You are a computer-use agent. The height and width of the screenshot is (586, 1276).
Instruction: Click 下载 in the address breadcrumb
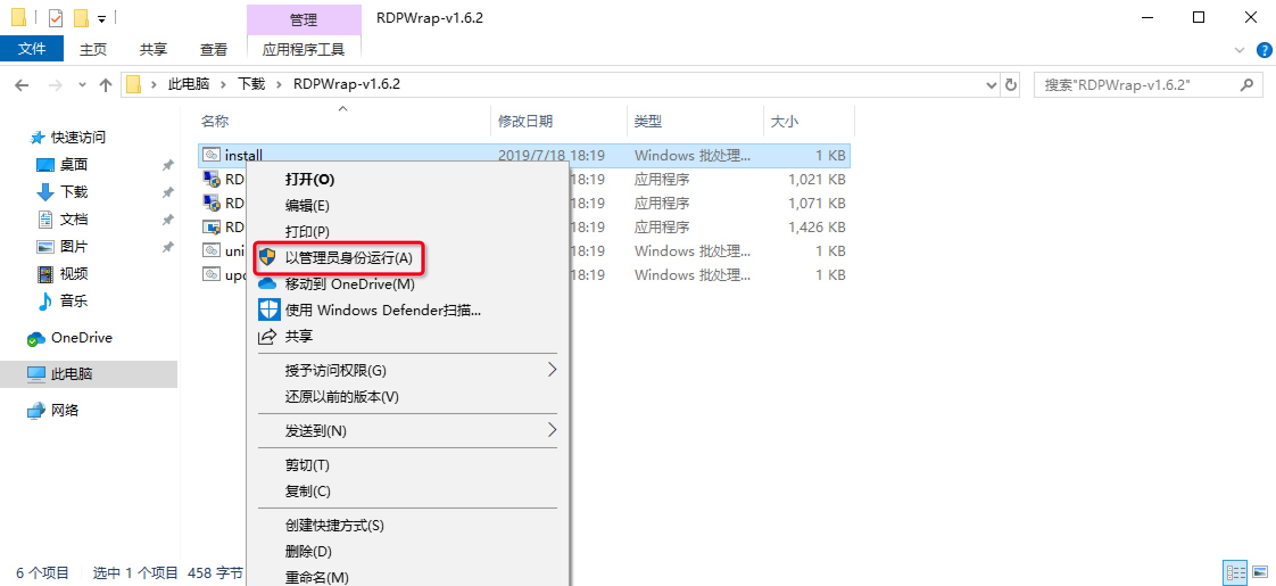(251, 84)
